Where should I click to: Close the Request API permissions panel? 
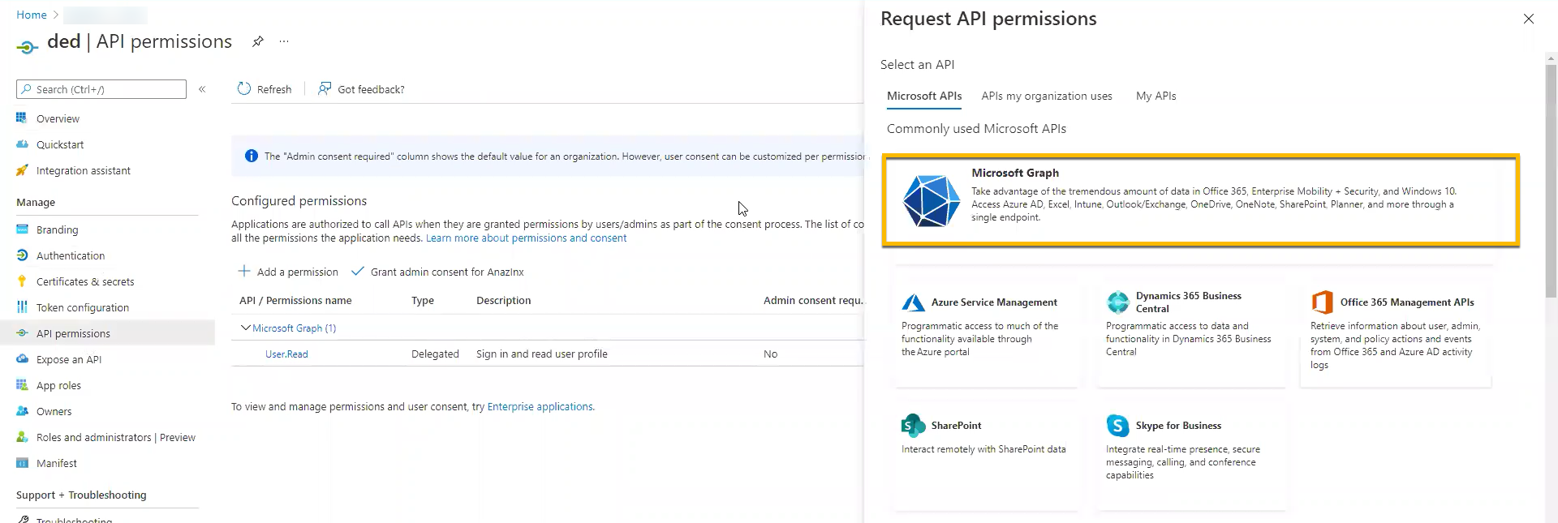click(1528, 19)
